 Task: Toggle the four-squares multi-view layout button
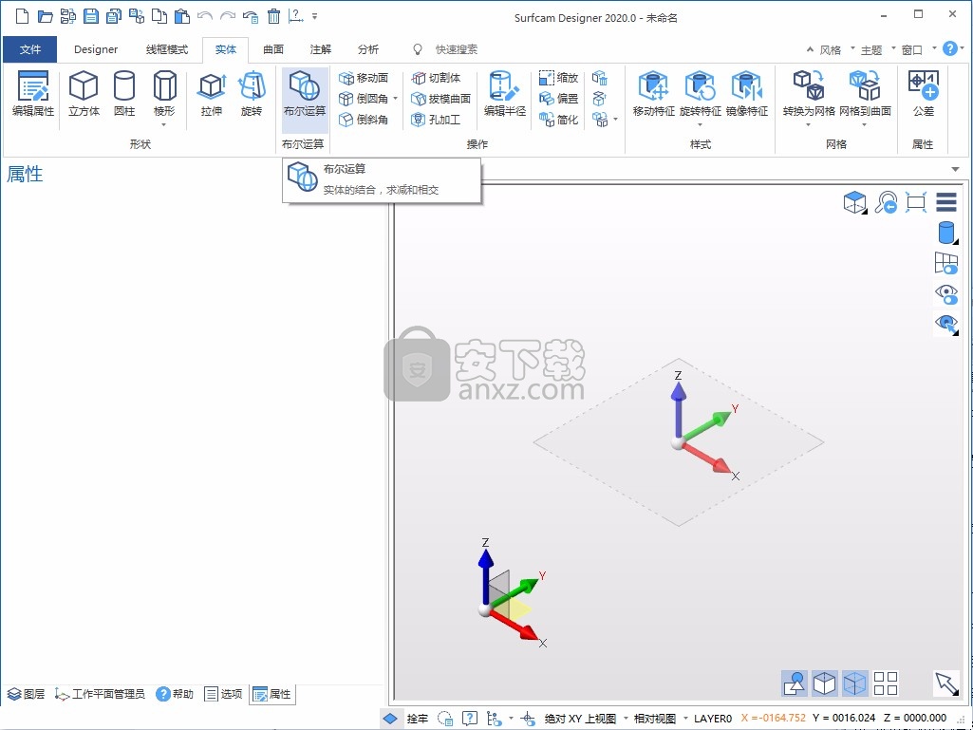click(x=886, y=683)
